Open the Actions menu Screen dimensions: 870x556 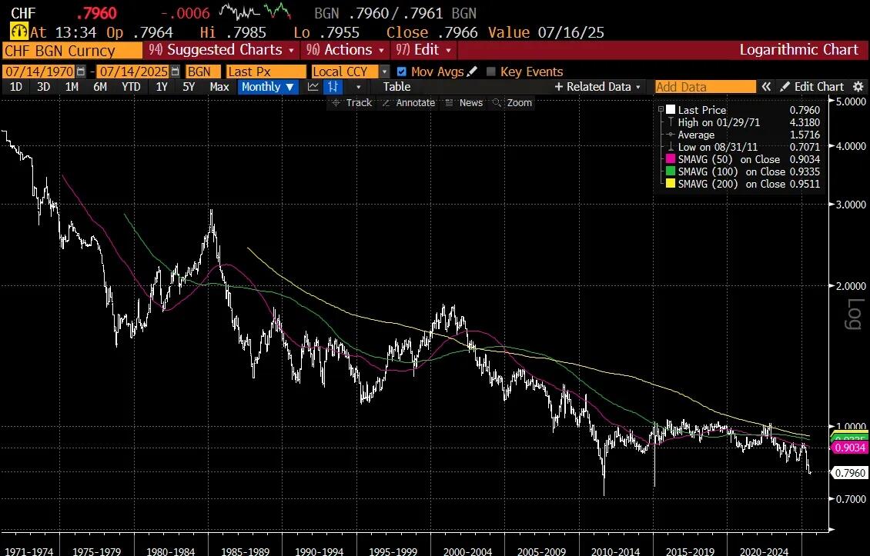[346, 50]
